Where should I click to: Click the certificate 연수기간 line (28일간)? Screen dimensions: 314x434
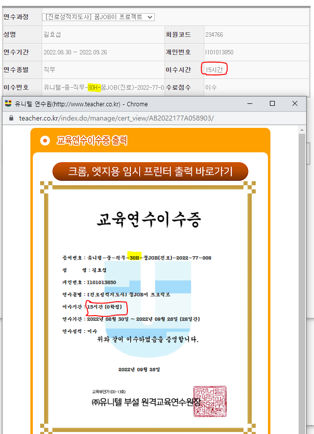(x=131, y=319)
